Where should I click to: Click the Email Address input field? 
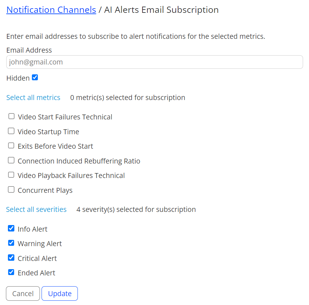[x=154, y=62]
